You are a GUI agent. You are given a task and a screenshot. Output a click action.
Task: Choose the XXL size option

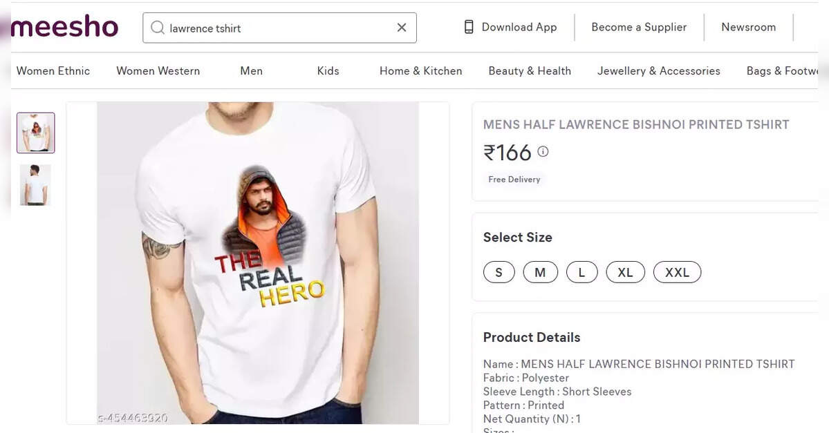pos(678,272)
